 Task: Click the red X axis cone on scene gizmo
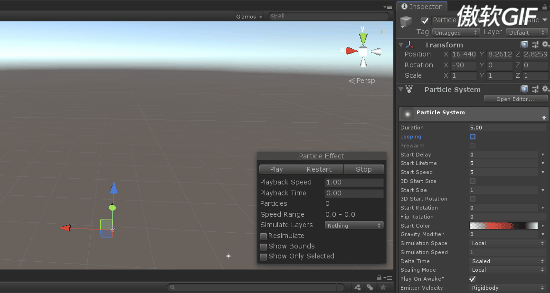point(351,51)
